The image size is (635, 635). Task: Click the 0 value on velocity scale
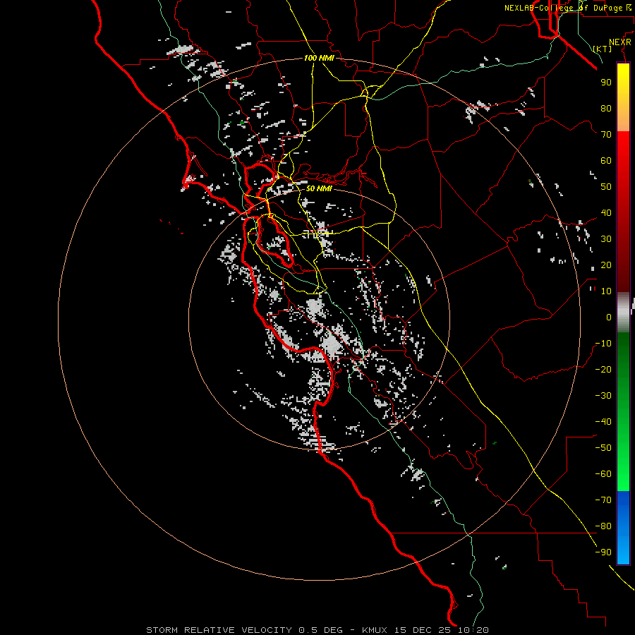609,317
